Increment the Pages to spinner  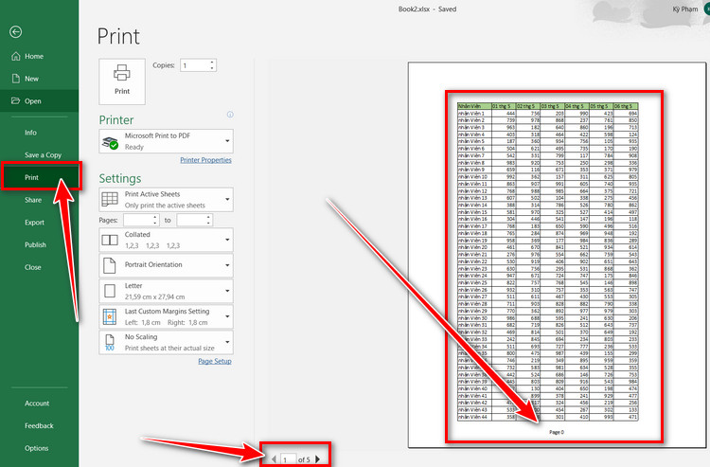(209, 218)
